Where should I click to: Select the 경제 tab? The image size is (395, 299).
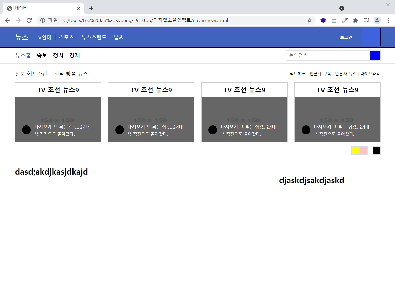(x=75, y=55)
